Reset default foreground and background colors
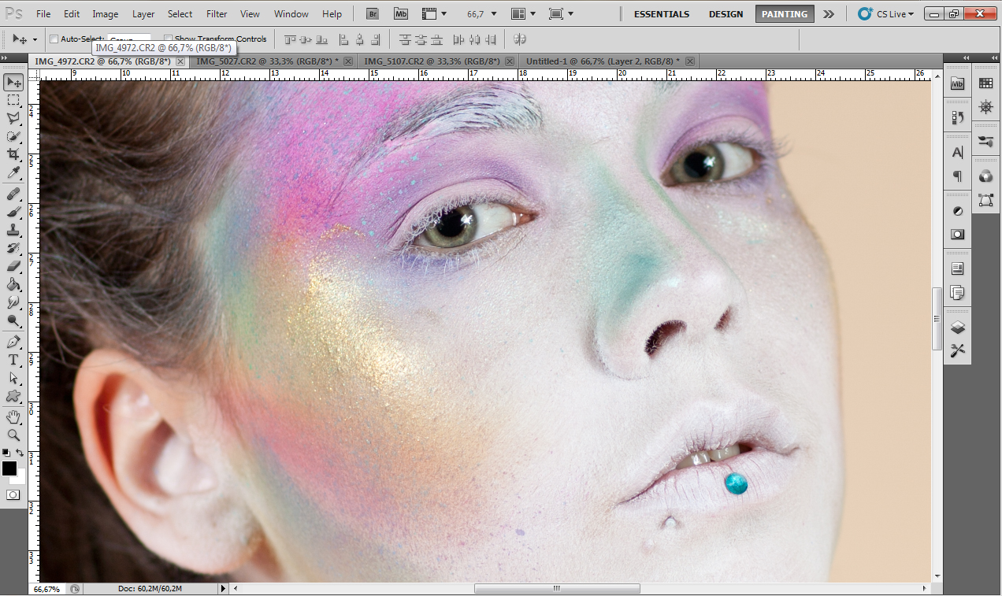Screen dimensions: 1002x596 6,453
